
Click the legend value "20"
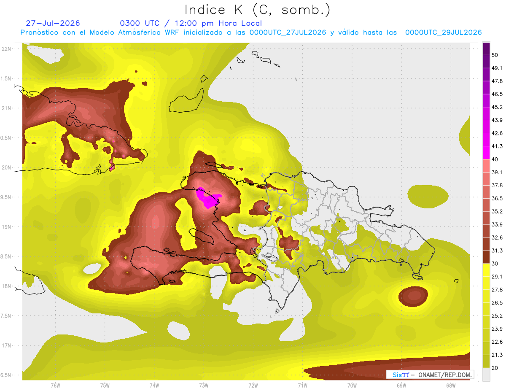point(495,368)
